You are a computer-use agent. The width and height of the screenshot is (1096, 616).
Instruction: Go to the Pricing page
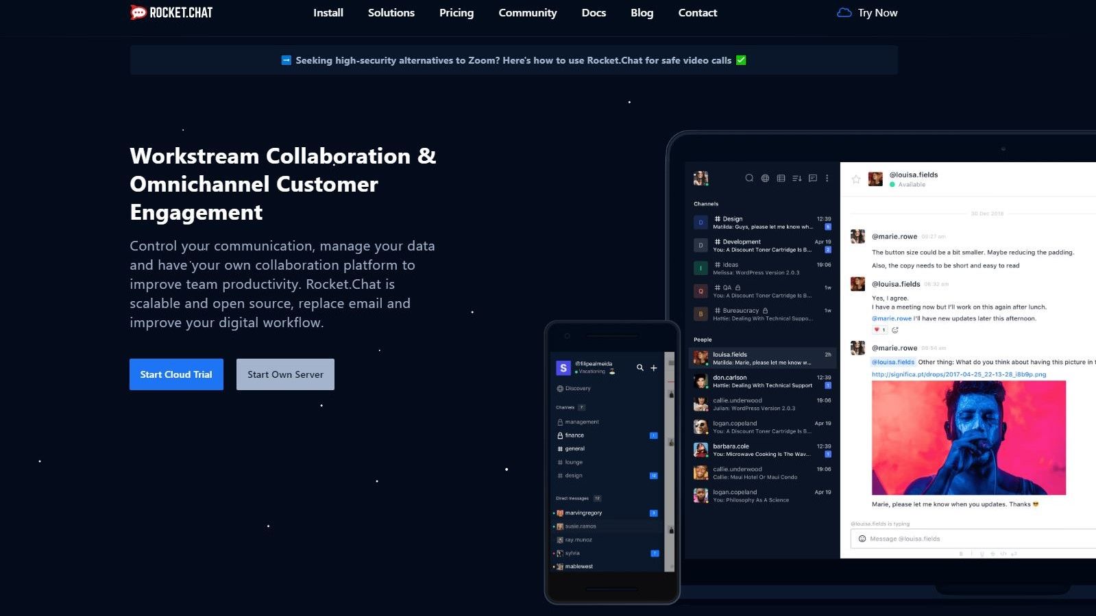click(x=456, y=12)
